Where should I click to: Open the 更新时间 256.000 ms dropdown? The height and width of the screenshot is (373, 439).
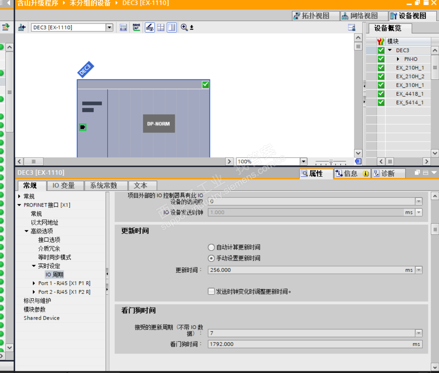(x=419, y=270)
